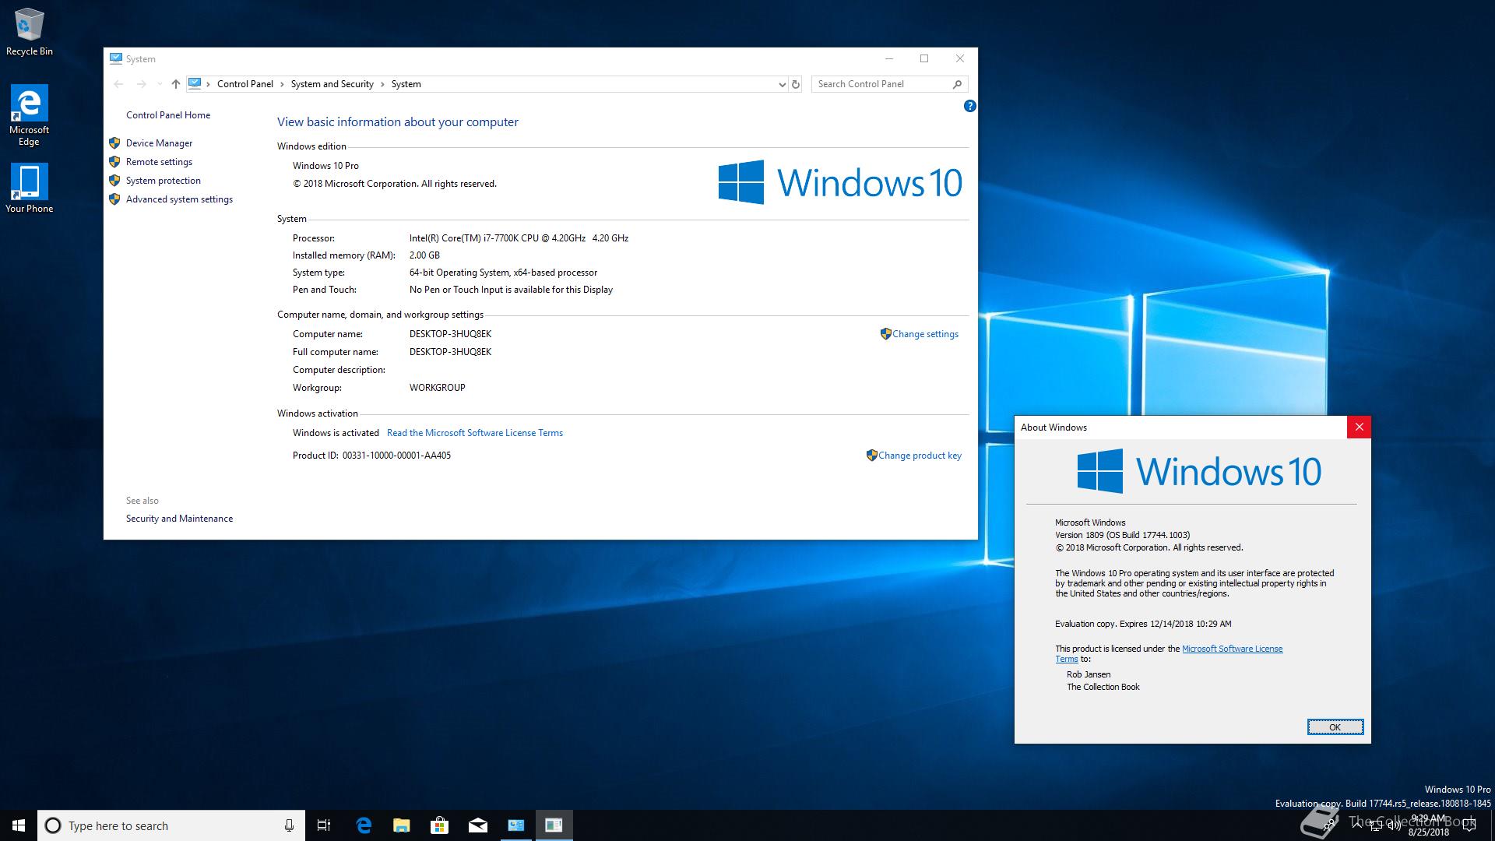The width and height of the screenshot is (1495, 841).
Task: Click the Type here to search box
Action: click(171, 825)
